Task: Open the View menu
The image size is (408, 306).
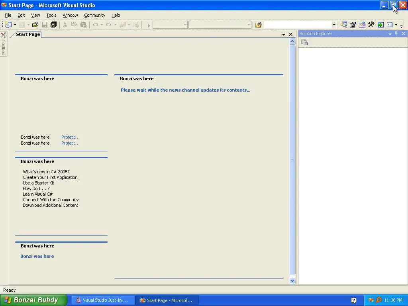Action: pos(35,15)
